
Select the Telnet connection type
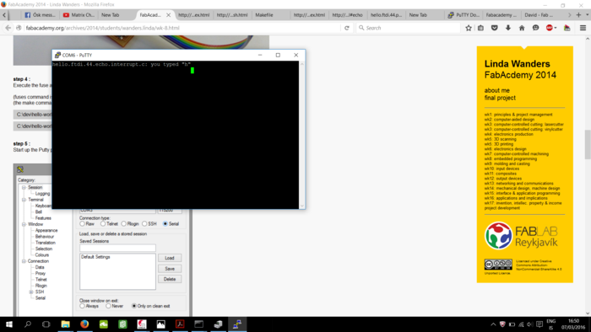[103, 223]
